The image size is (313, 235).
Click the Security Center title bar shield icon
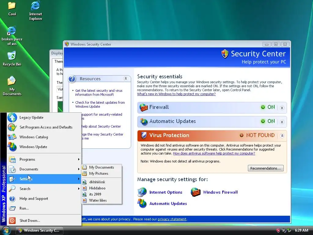click(x=67, y=44)
